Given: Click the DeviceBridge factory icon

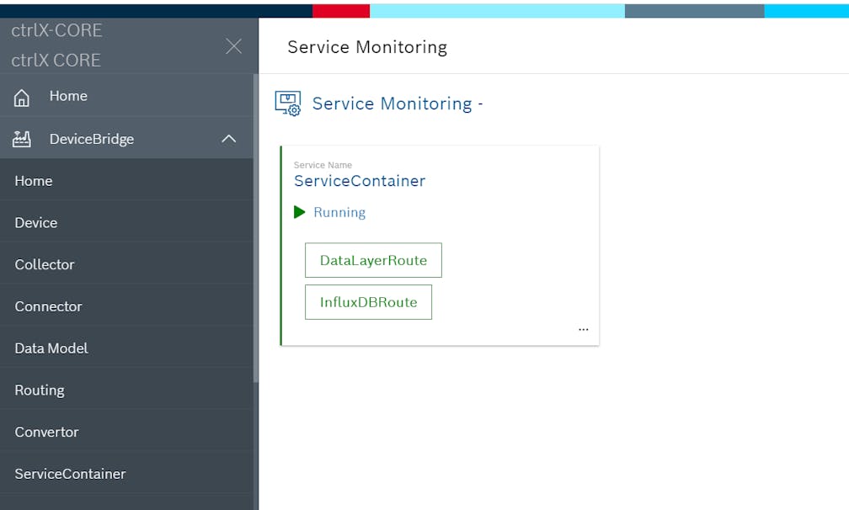Looking at the screenshot, I should pos(22,140).
